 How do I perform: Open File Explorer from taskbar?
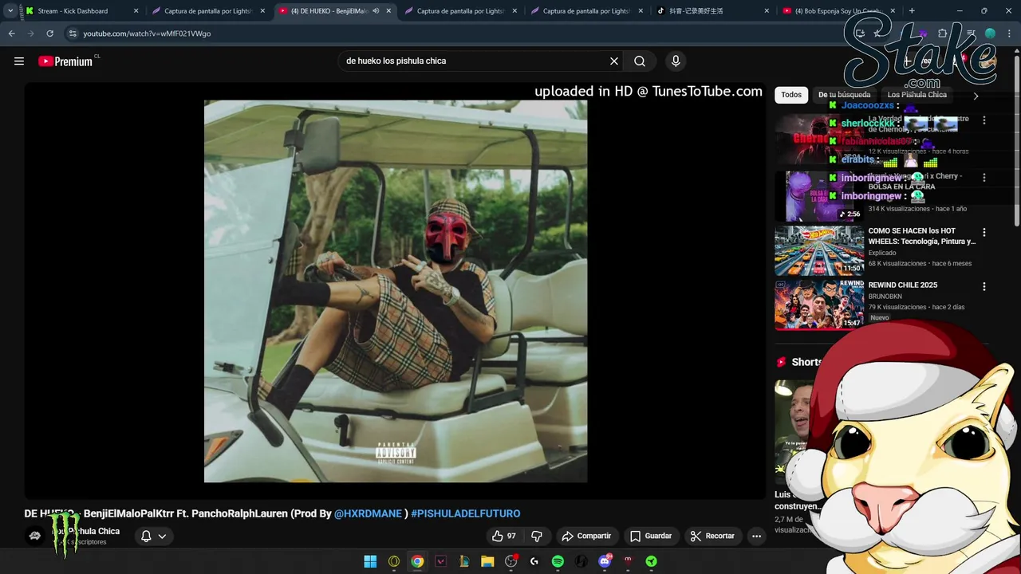coord(487,561)
